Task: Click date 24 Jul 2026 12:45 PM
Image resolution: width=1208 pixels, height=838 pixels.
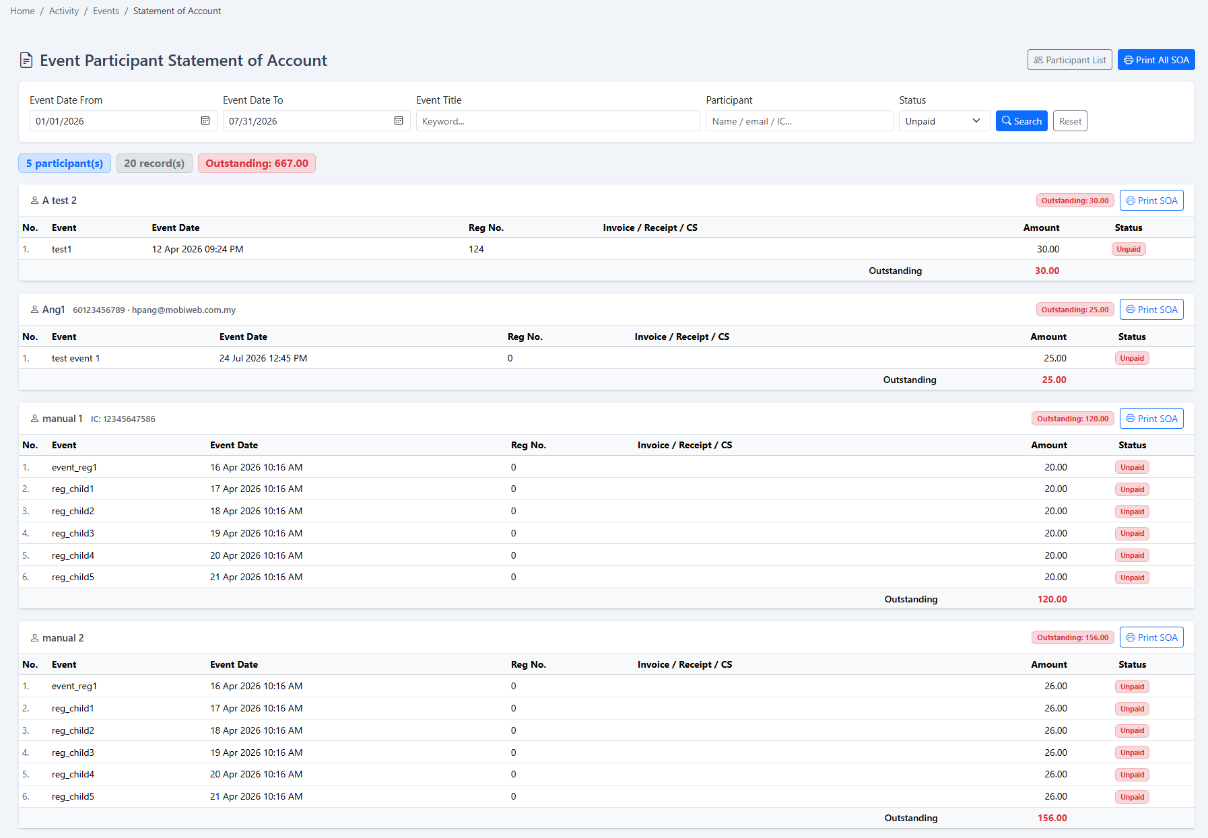Action: (x=263, y=358)
